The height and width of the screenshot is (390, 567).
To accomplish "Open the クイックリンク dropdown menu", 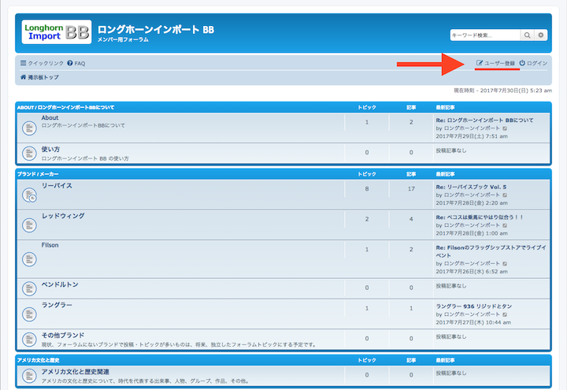I will [42, 63].
